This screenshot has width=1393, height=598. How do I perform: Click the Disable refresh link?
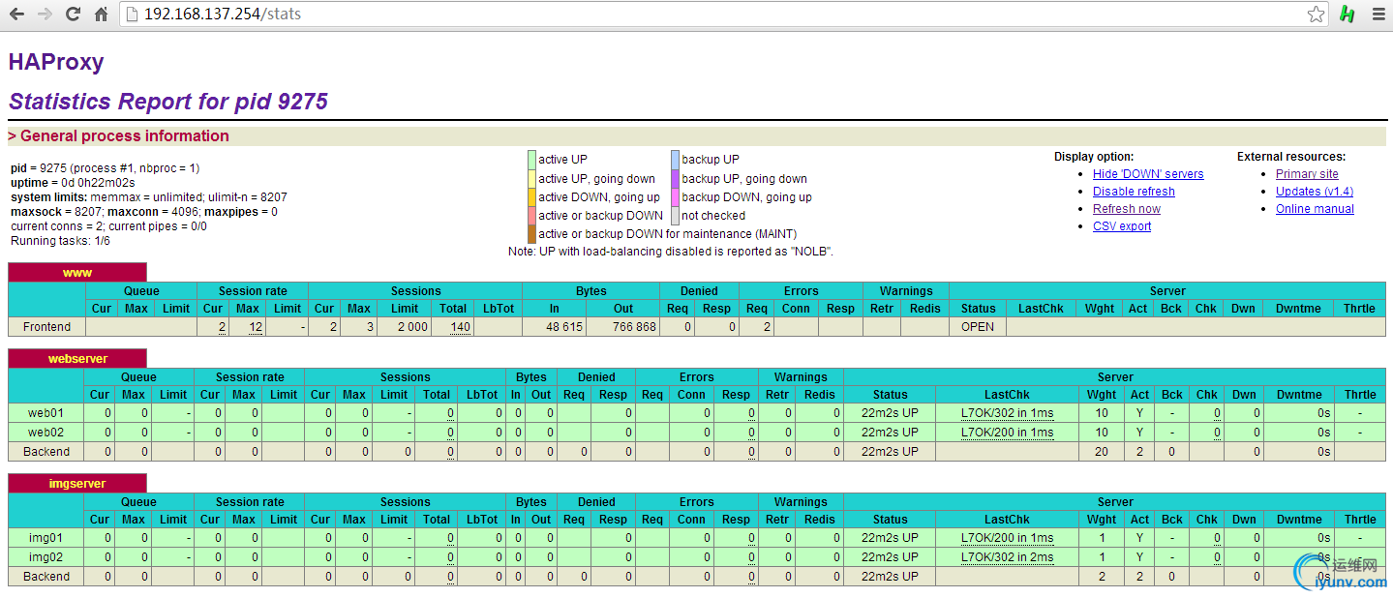pos(1134,192)
